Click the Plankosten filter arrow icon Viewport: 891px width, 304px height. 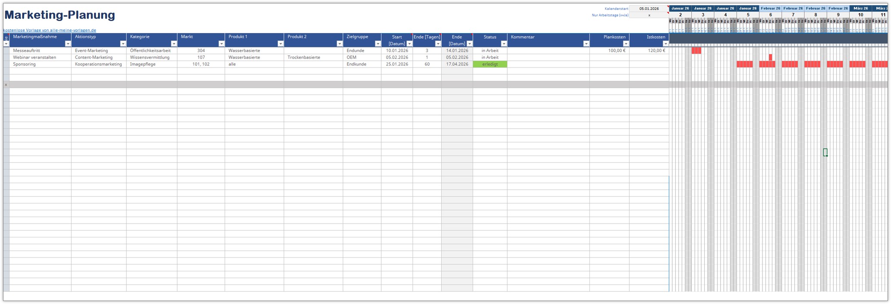(626, 44)
